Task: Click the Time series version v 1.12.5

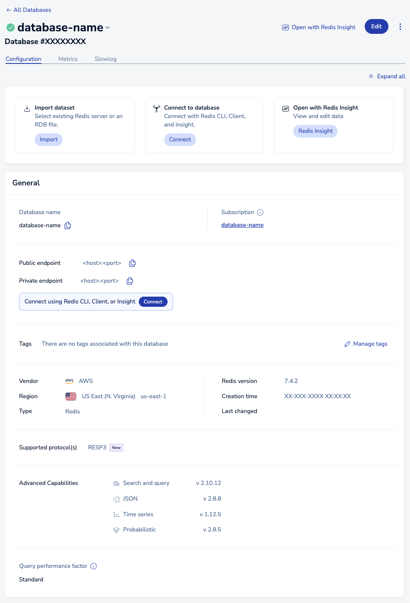Action: [x=210, y=515]
